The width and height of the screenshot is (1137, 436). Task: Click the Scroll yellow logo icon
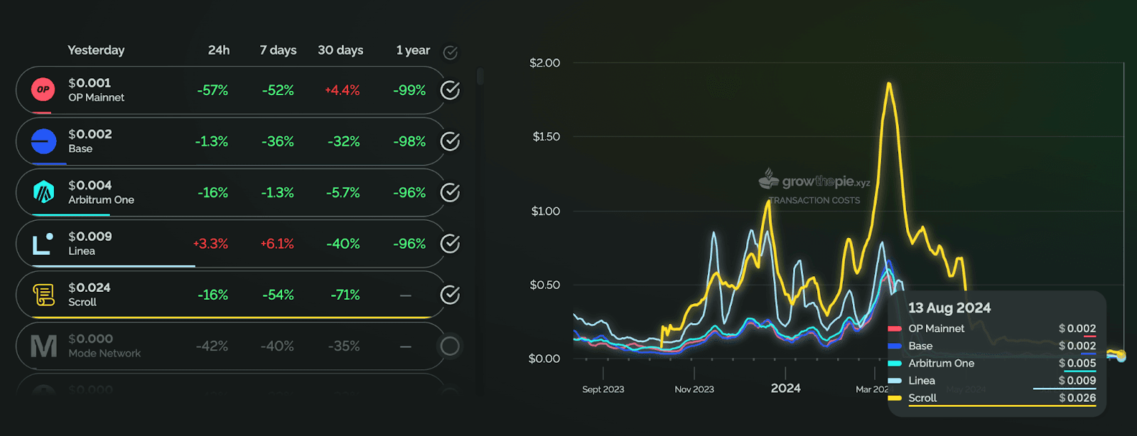[43, 295]
